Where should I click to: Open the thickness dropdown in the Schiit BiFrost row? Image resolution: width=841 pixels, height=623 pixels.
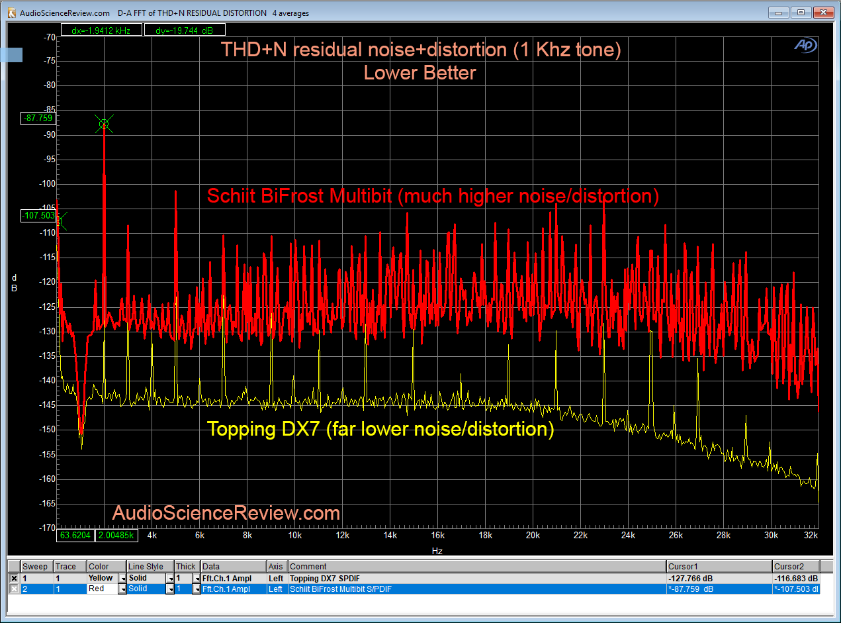(196, 589)
